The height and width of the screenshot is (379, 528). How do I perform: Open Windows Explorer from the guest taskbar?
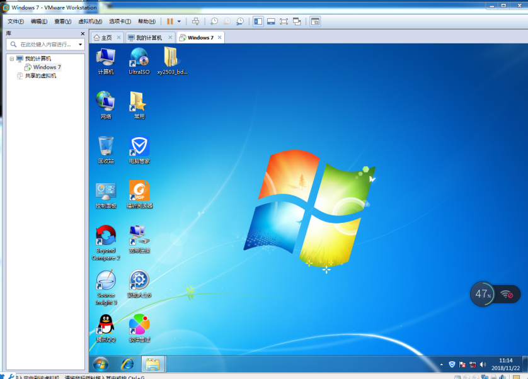click(x=153, y=364)
